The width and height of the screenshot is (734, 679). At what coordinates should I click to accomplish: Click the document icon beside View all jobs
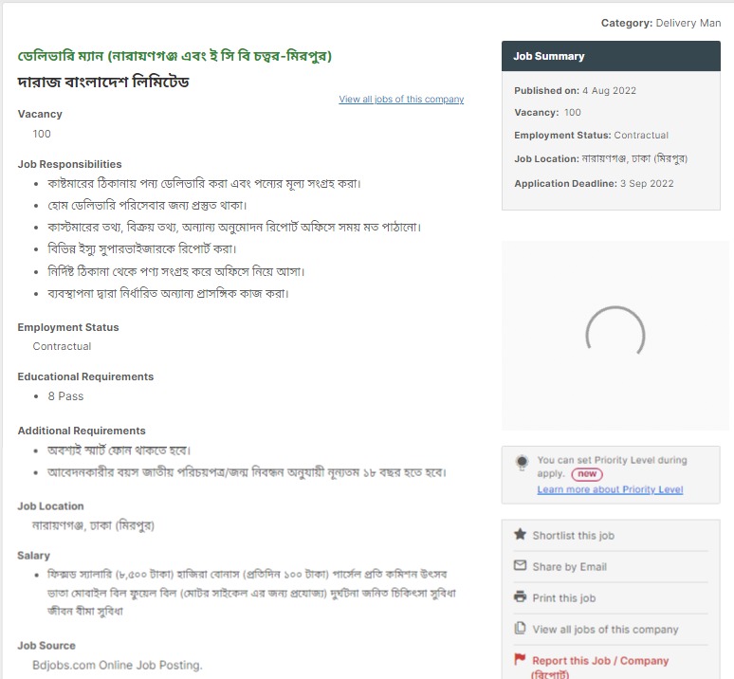520,628
